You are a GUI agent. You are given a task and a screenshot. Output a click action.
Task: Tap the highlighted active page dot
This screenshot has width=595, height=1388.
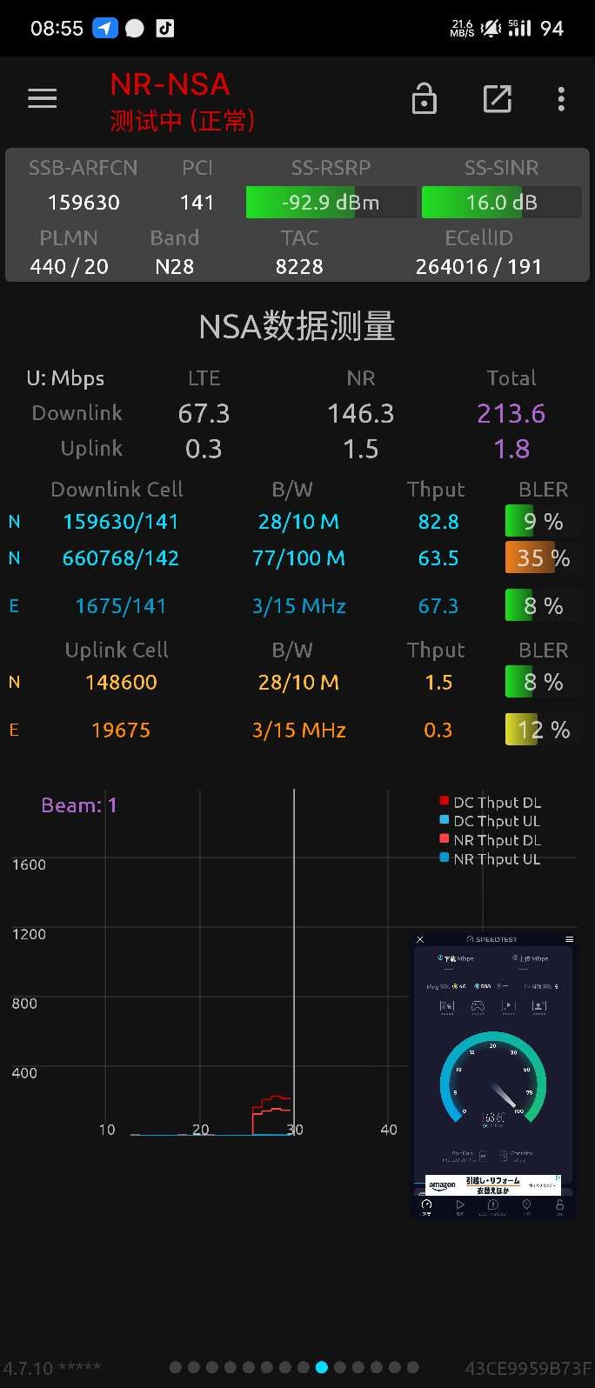pos(322,1367)
